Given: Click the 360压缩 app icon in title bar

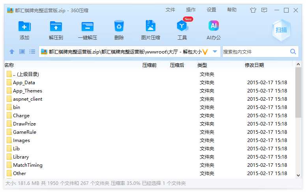Looking at the screenshot, I should (10, 10).
